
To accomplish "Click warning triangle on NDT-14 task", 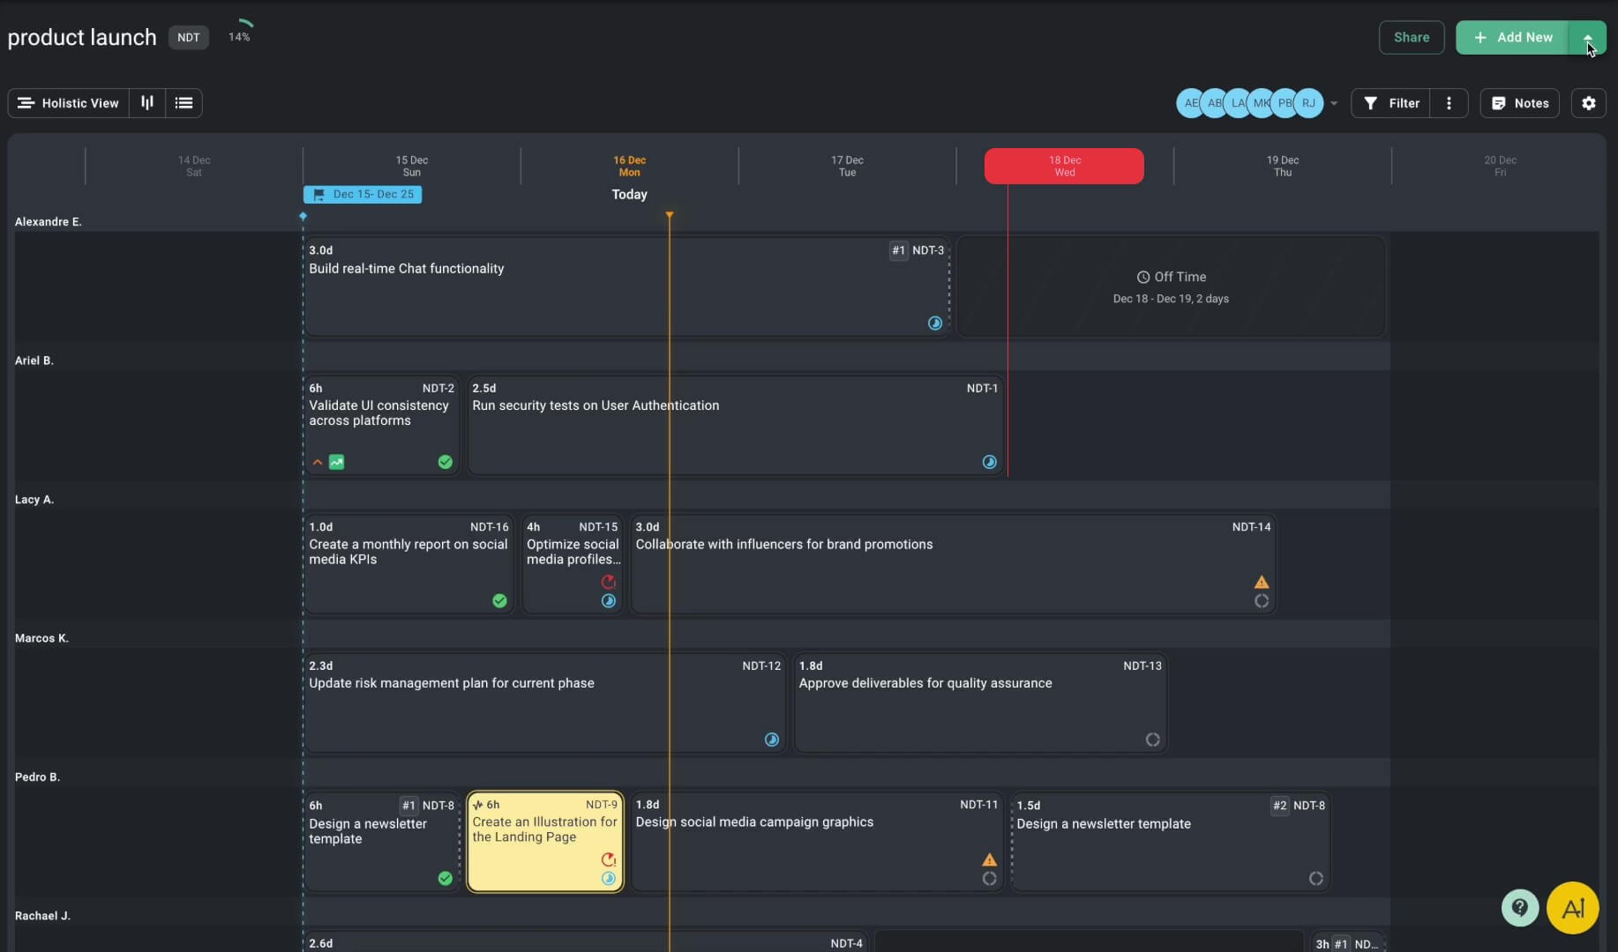I will [x=1262, y=582].
